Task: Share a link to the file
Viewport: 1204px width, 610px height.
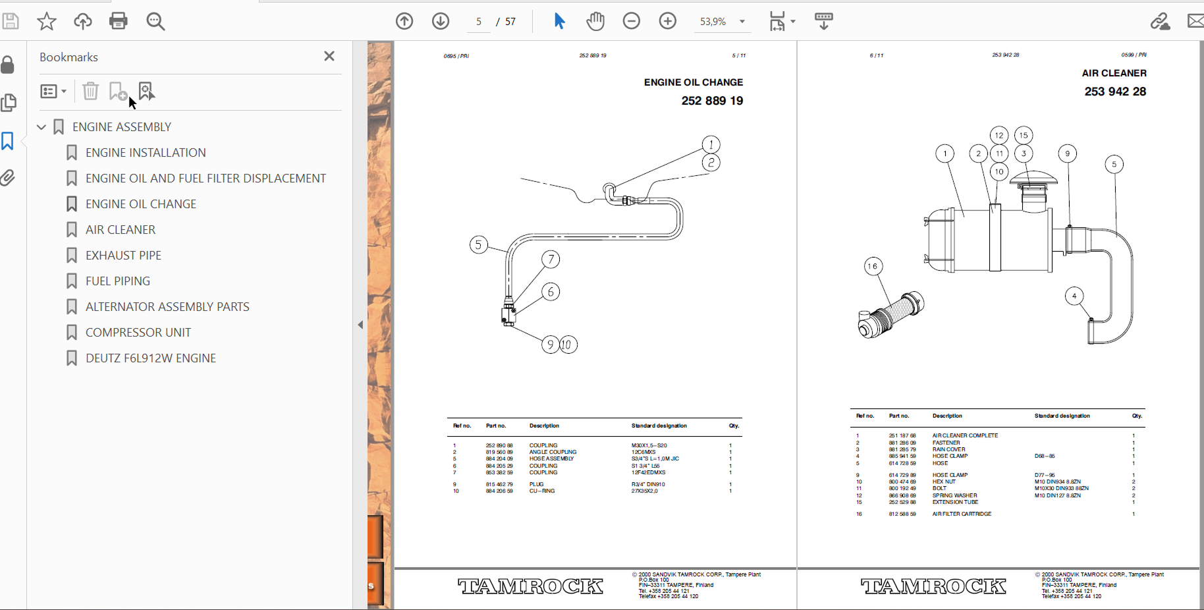Action: click(1160, 21)
